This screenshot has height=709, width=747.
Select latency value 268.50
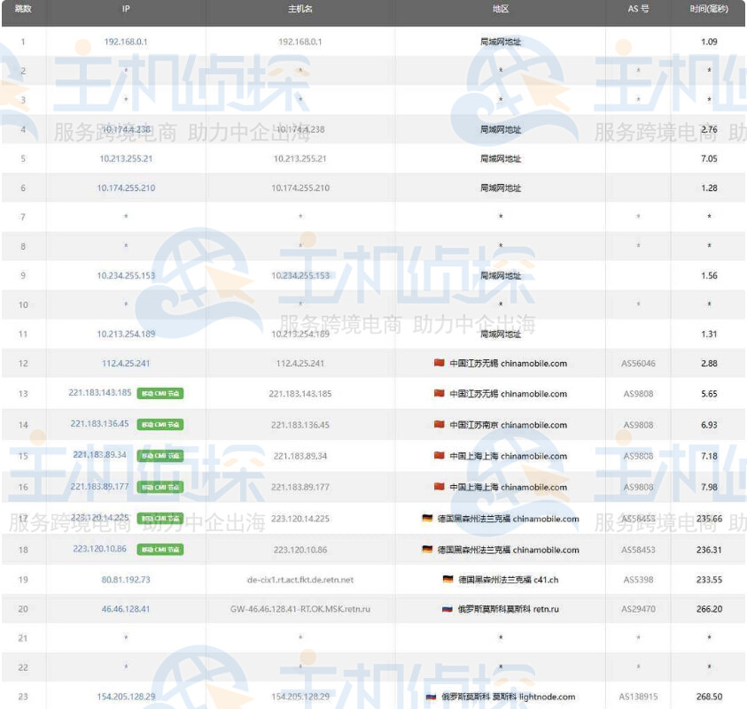tap(709, 697)
